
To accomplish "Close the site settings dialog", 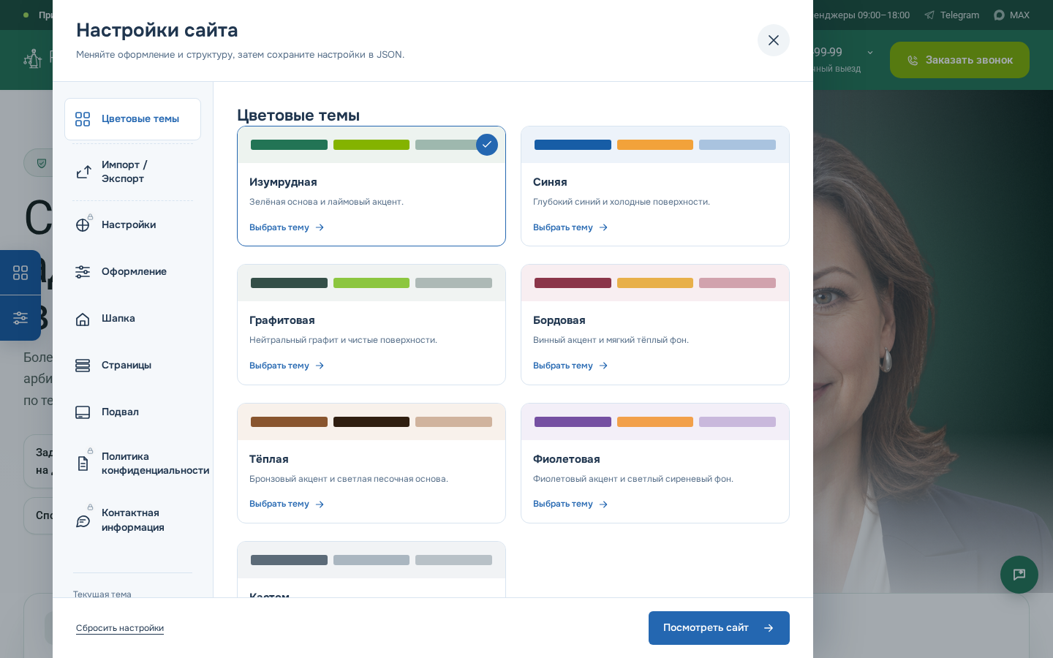I will tap(774, 40).
